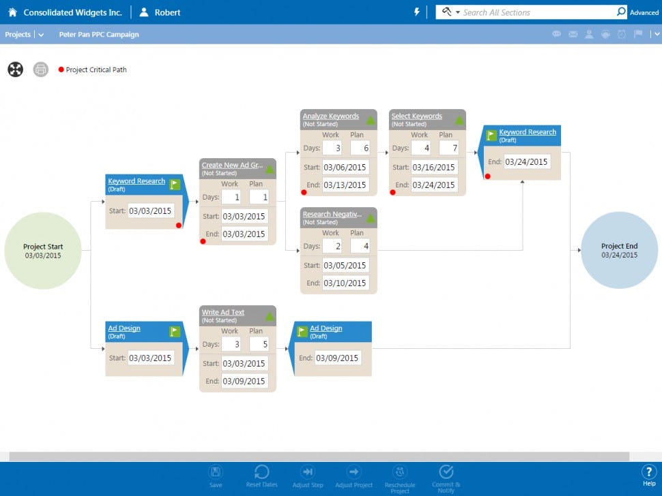Edit Research Negativ... Work days field

[x=332, y=246]
